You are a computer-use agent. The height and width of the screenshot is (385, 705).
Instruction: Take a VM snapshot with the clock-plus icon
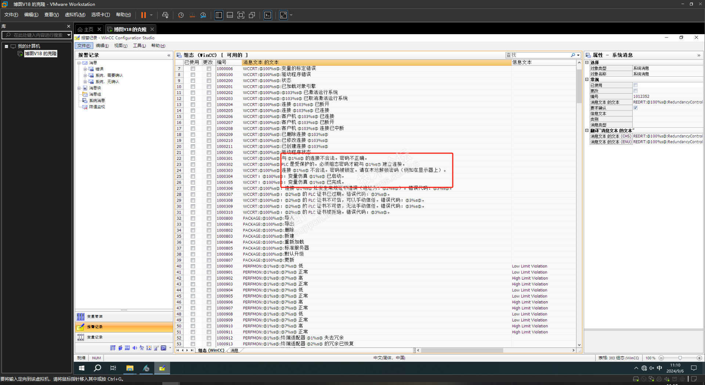coord(181,15)
